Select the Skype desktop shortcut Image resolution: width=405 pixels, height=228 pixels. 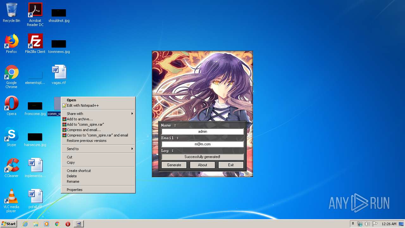click(11, 137)
